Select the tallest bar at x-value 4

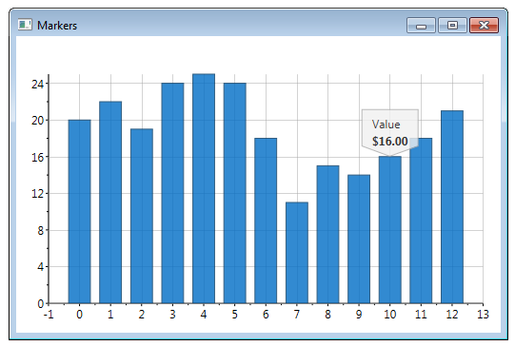click(204, 188)
